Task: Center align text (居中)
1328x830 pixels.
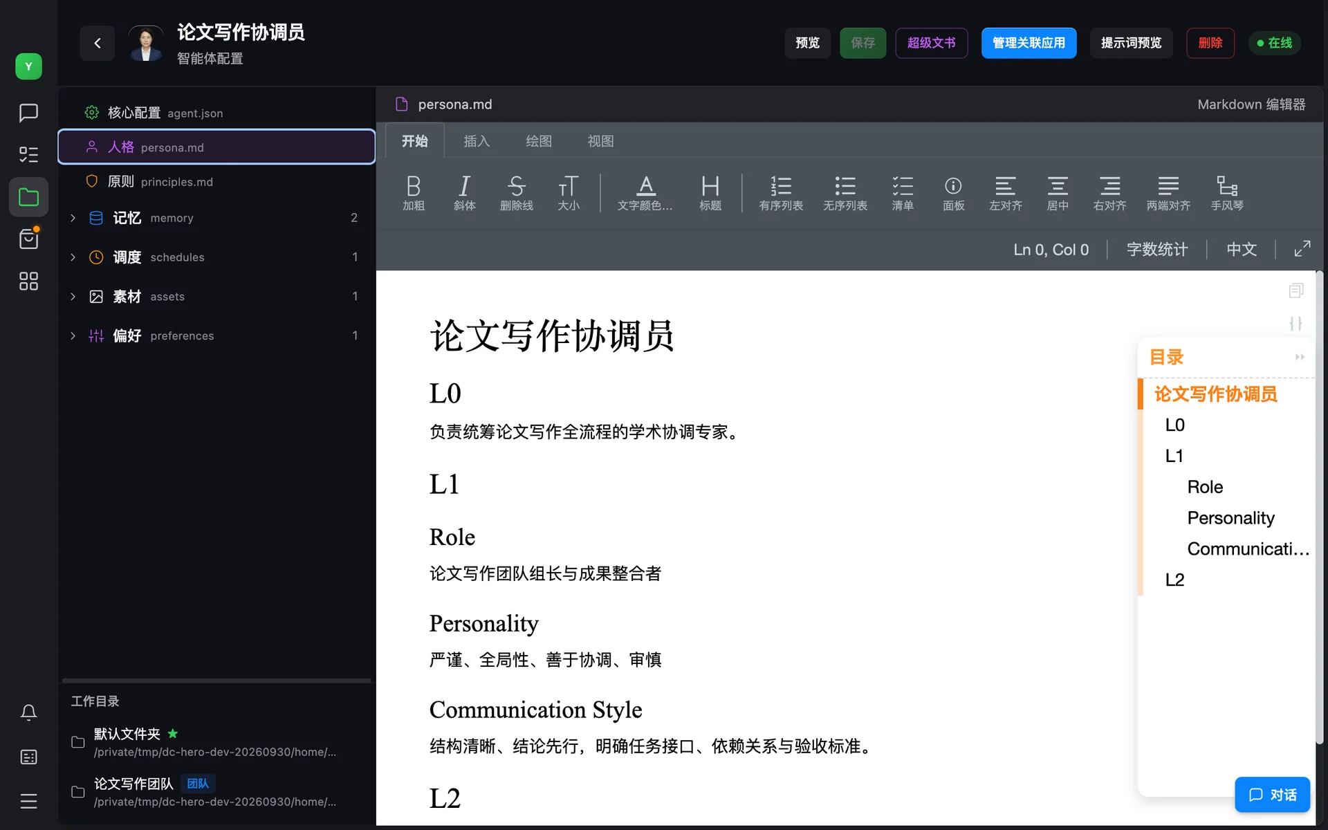Action: point(1058,193)
